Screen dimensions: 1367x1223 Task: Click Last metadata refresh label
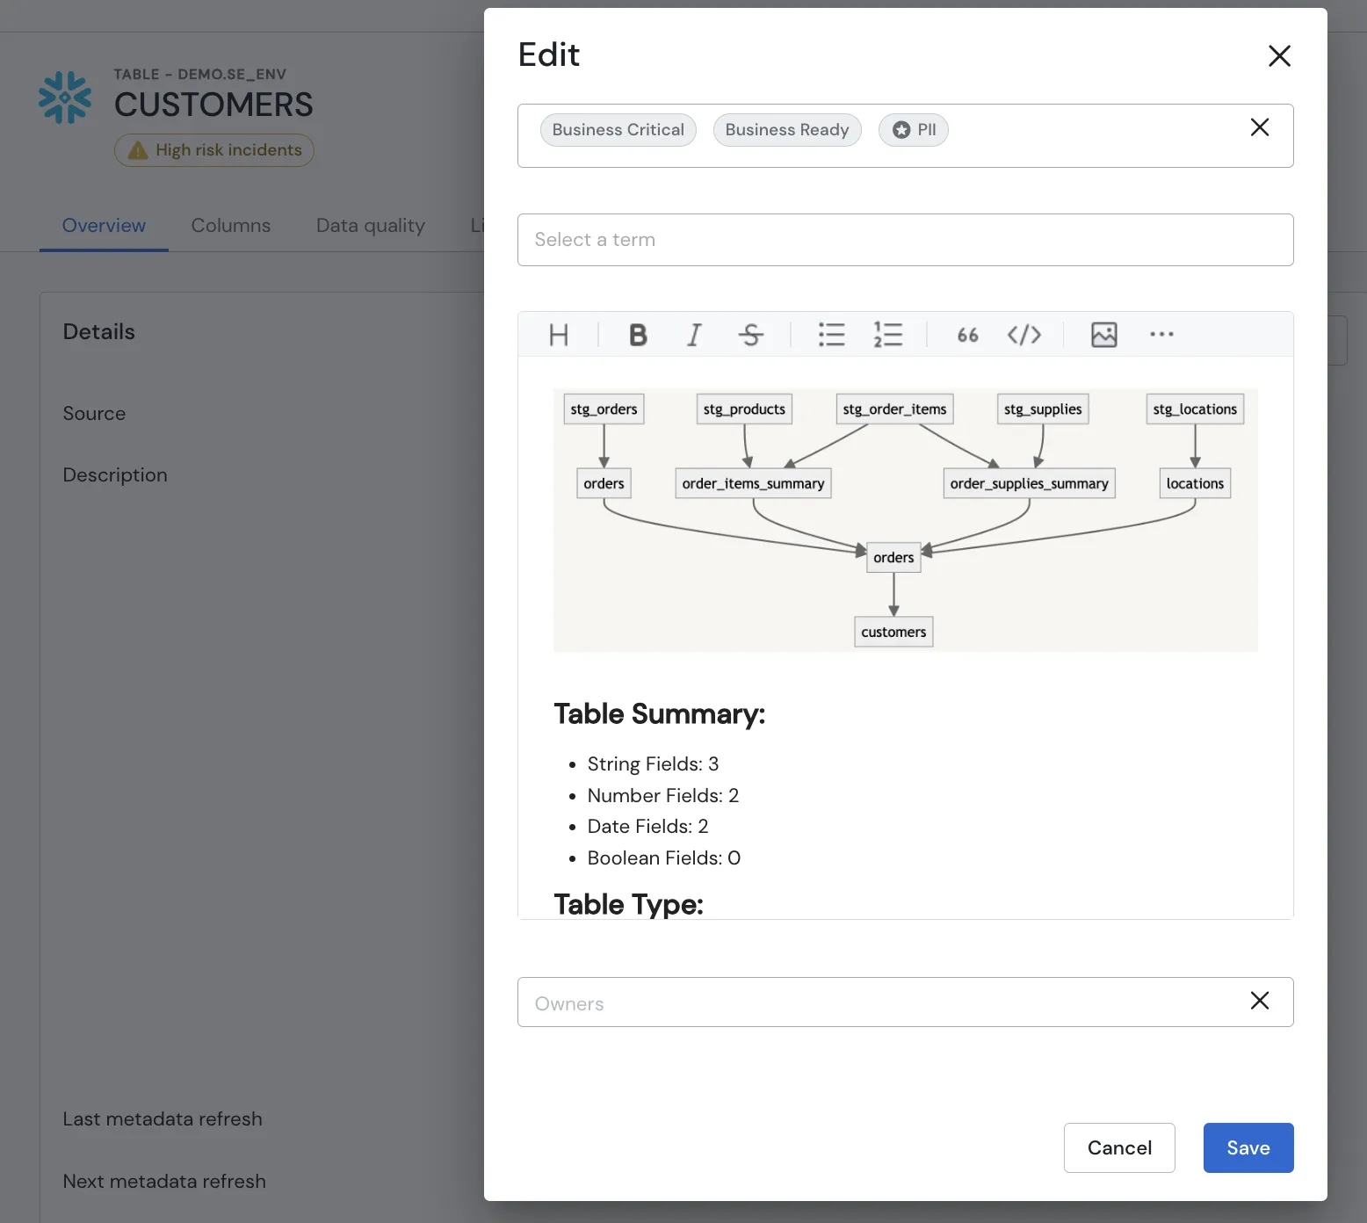[x=163, y=1119]
